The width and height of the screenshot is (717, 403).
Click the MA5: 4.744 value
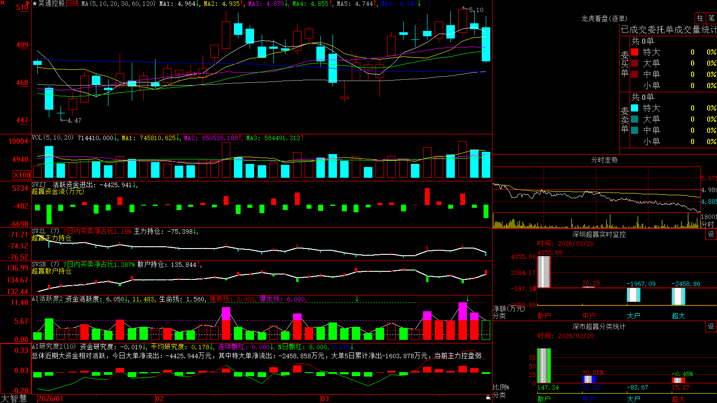click(356, 4)
